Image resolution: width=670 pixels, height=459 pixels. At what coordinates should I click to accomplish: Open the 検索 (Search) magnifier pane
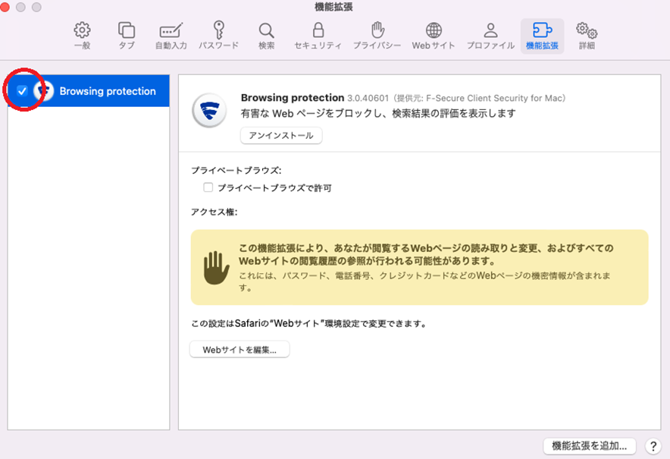pyautogui.click(x=266, y=36)
